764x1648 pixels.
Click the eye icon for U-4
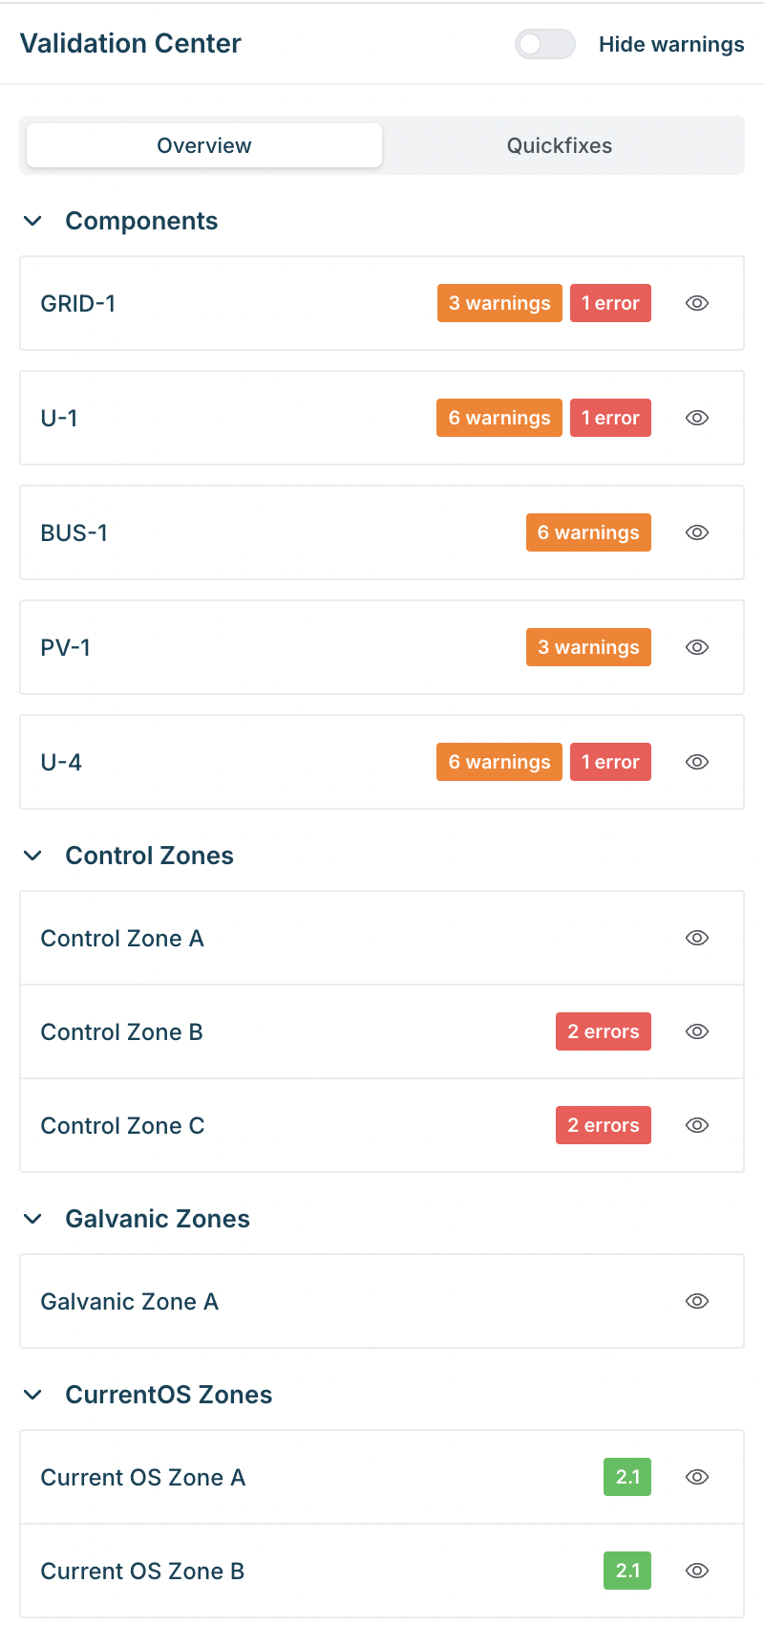(x=697, y=762)
